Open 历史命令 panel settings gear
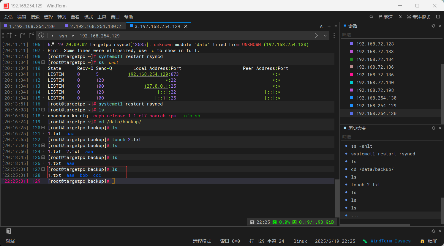The height and width of the screenshot is (246, 444). point(433,128)
